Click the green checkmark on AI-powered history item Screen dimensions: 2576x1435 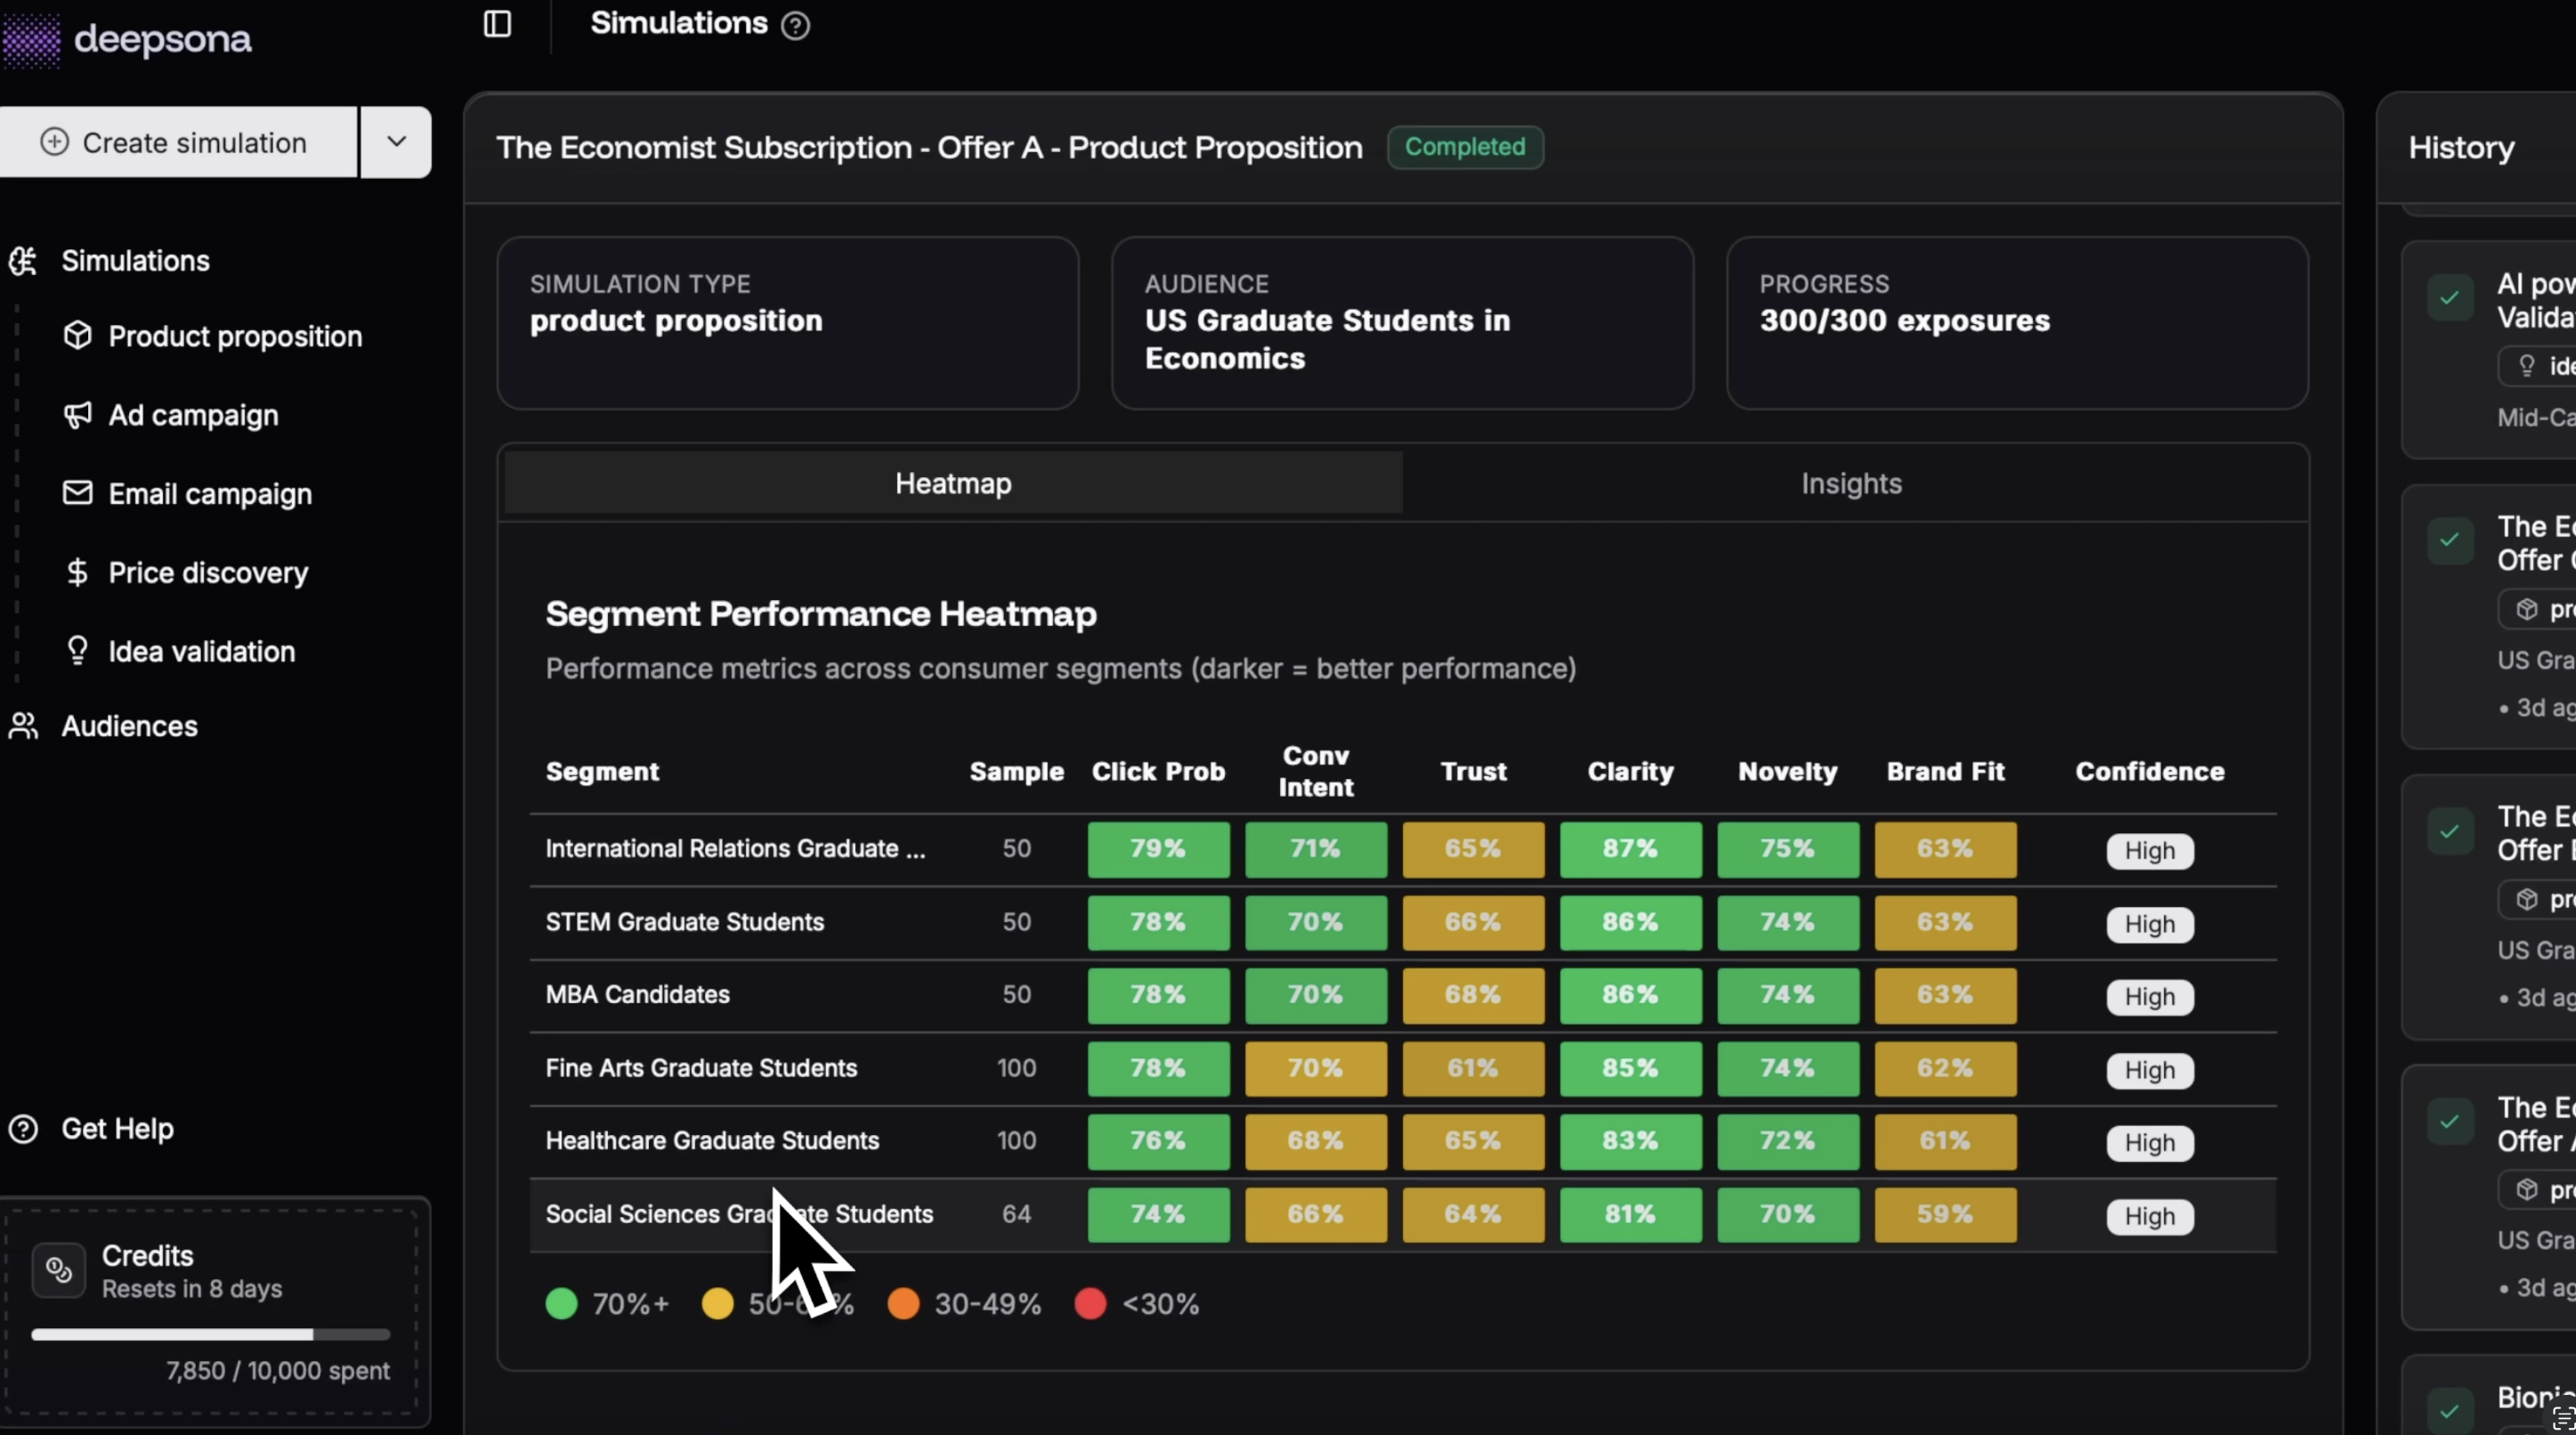click(2449, 298)
